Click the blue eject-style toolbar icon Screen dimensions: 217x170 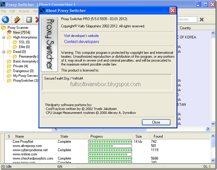point(5,19)
